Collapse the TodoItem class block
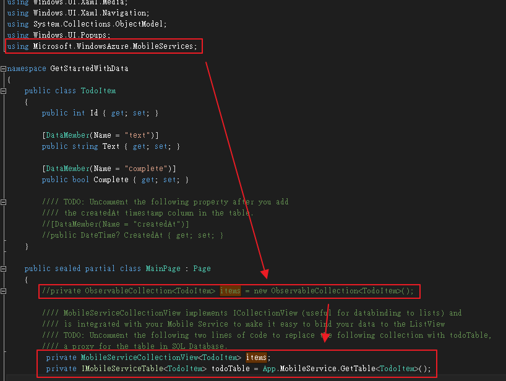This screenshot has height=381, width=506. click(x=3, y=91)
